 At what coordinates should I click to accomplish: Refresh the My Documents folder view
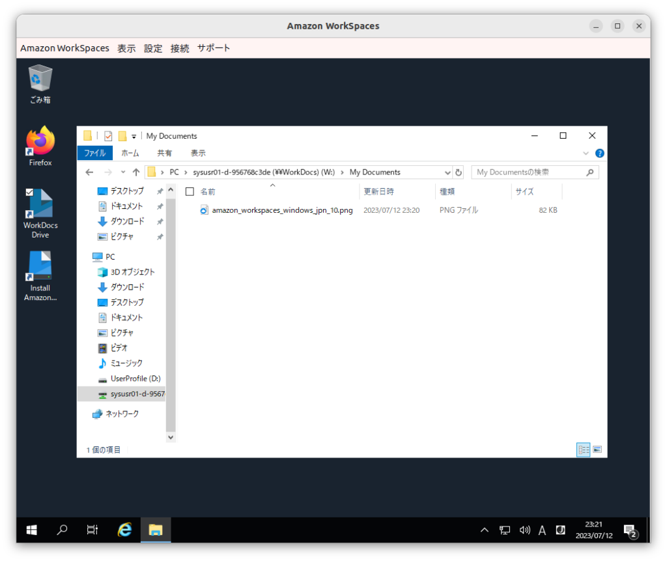(x=459, y=172)
